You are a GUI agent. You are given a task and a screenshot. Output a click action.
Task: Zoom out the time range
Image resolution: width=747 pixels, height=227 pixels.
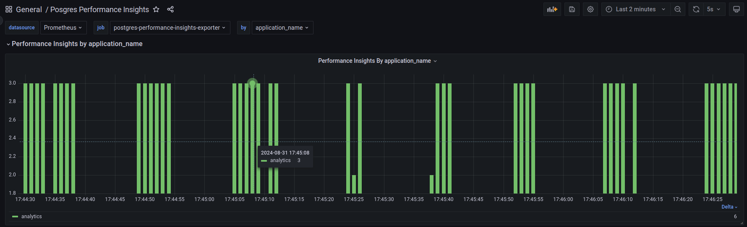pos(678,9)
